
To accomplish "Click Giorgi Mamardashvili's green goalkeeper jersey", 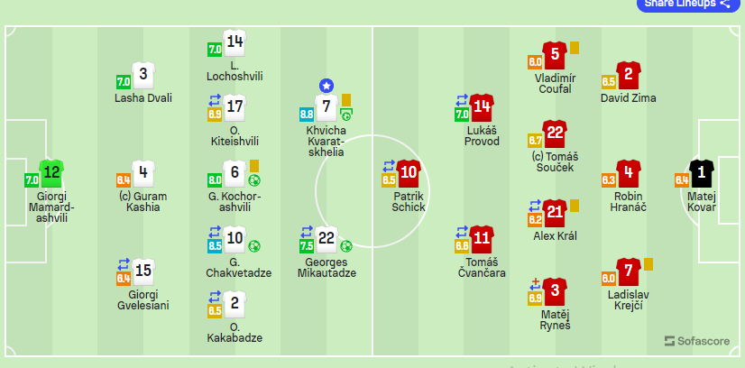I will click(51, 171).
